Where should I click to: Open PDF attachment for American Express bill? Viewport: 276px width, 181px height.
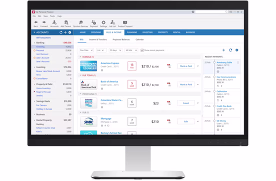169,66
